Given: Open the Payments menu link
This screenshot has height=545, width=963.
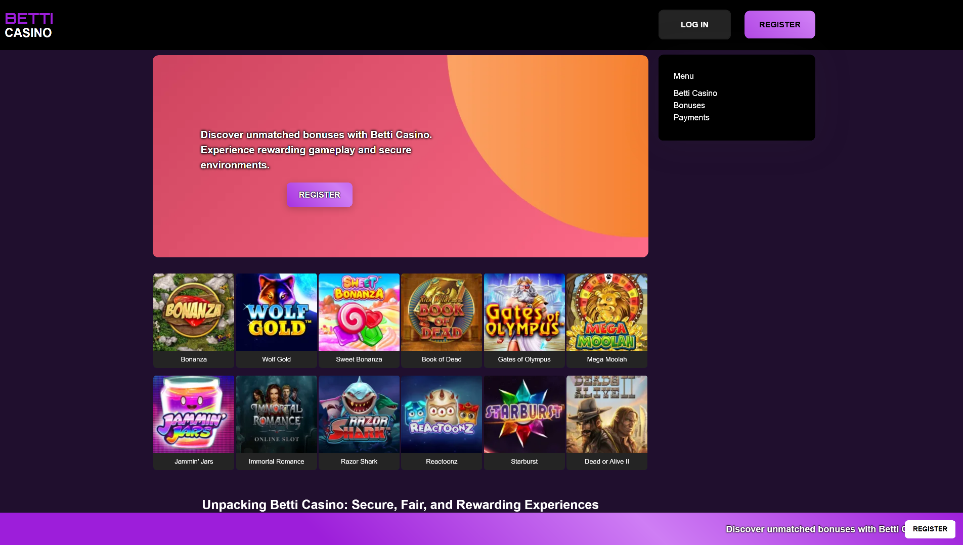Looking at the screenshot, I should [x=691, y=117].
